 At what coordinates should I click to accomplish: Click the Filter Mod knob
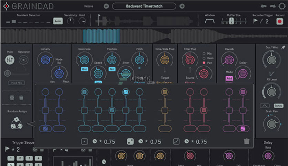point(190,60)
